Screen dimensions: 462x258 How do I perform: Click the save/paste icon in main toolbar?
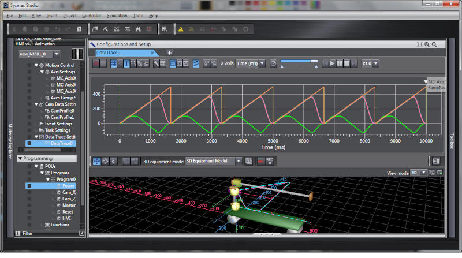[79, 29]
